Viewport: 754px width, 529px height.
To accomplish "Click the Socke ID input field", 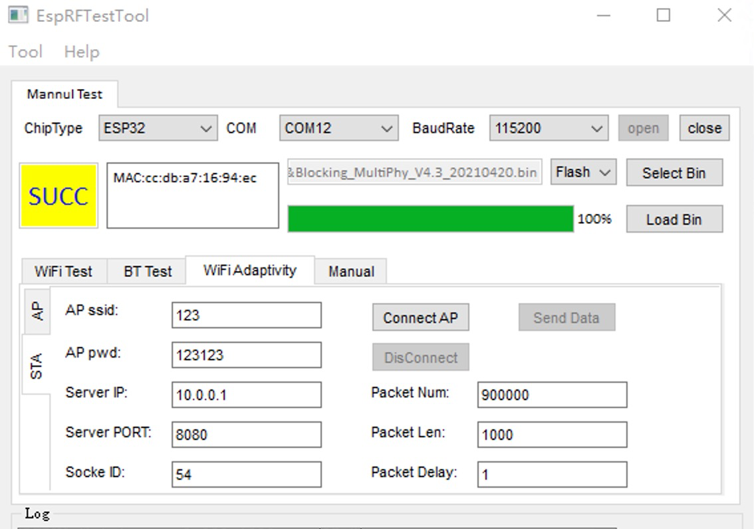I will point(246,475).
